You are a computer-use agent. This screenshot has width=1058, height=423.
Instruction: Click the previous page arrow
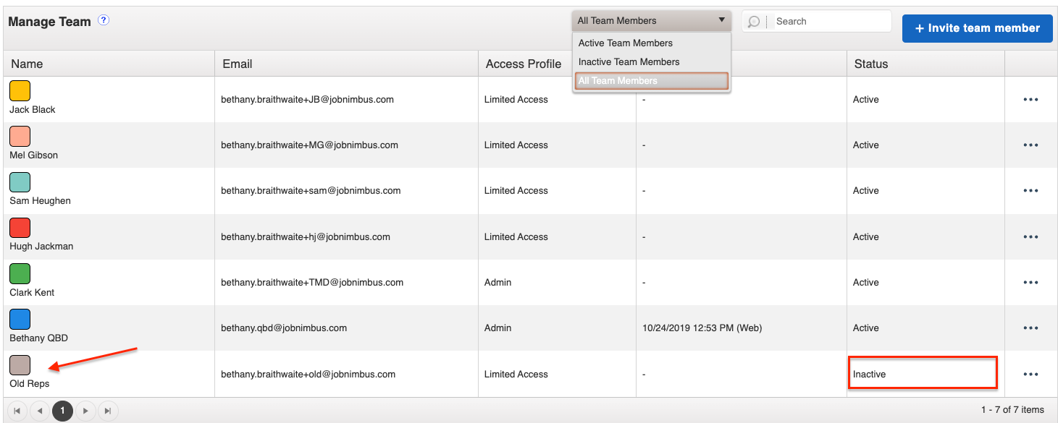[40, 410]
